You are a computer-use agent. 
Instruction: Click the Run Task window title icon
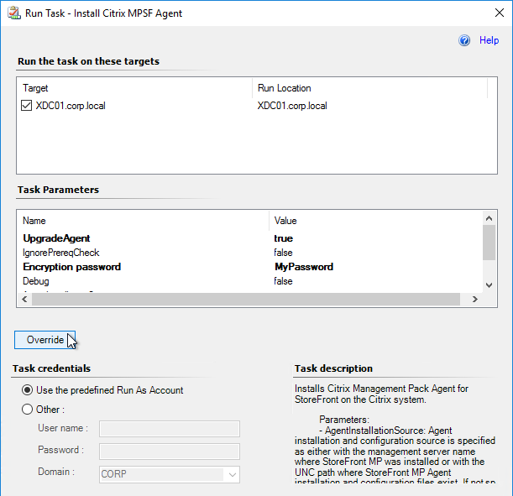point(14,13)
